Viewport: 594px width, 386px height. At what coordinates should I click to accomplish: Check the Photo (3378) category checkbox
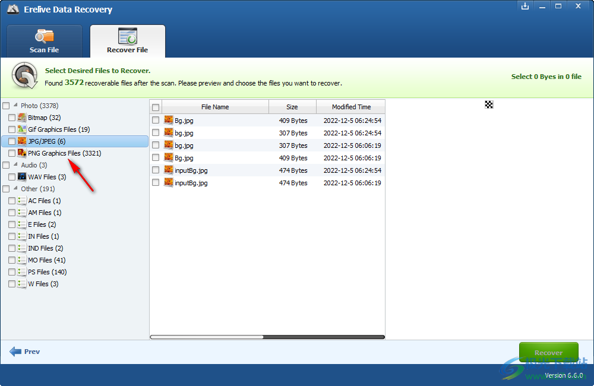(x=6, y=106)
